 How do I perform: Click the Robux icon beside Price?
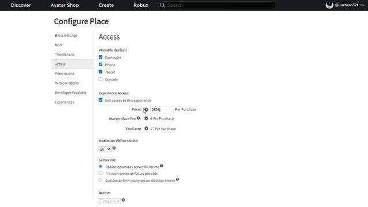(146, 110)
